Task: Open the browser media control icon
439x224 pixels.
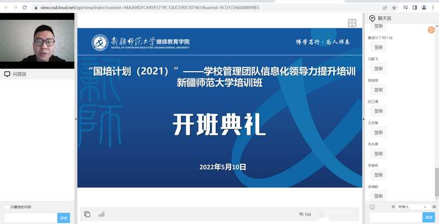Action: 405,8
